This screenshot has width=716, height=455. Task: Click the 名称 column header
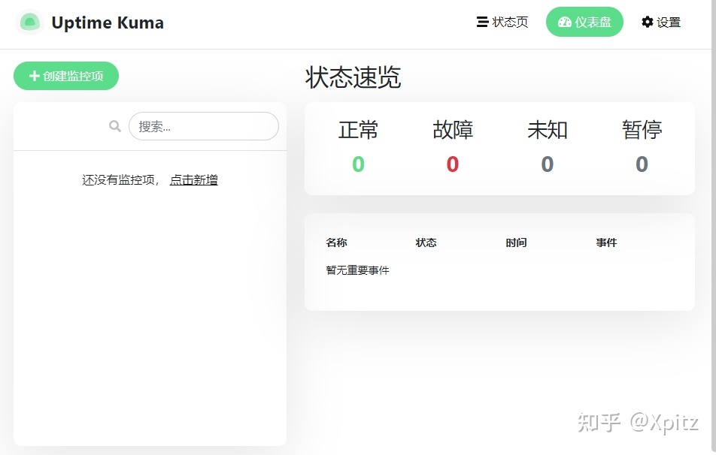[336, 243]
